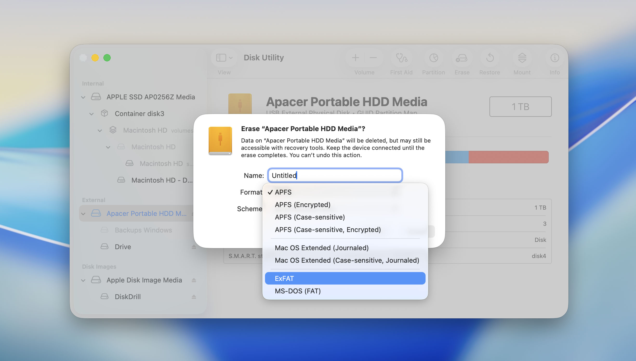Viewport: 636px width, 361px height.
Task: Click the red segment of usage bar
Action: pos(508,157)
